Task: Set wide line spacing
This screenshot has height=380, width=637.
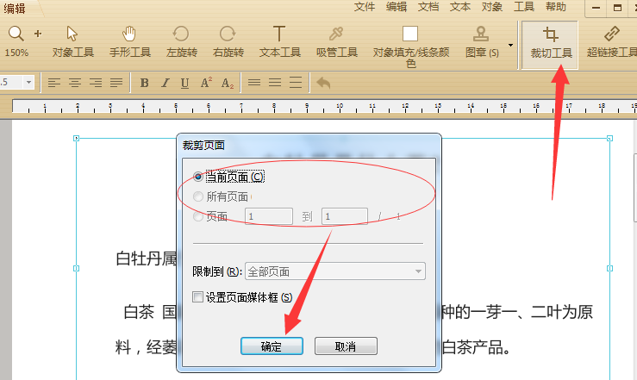Action: pyautogui.click(x=296, y=83)
